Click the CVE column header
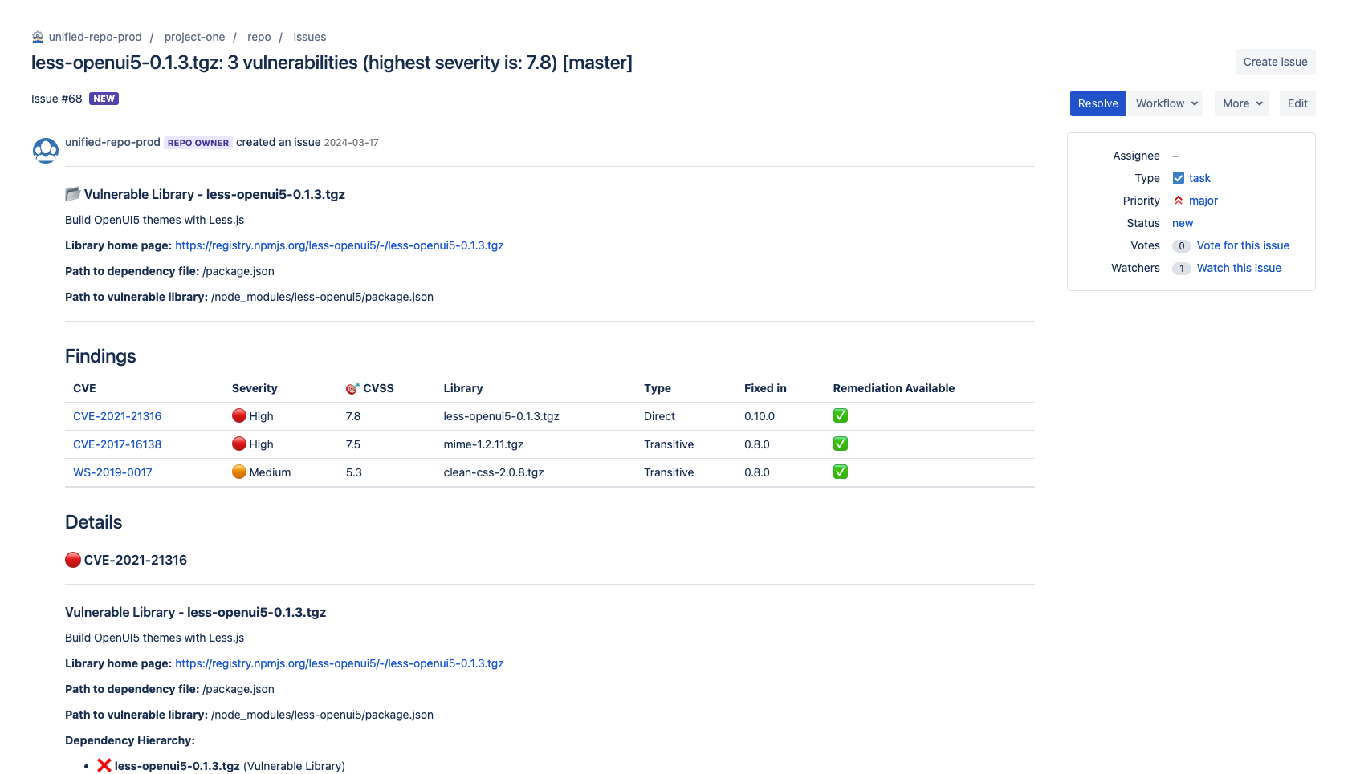The image size is (1348, 774). (x=84, y=388)
